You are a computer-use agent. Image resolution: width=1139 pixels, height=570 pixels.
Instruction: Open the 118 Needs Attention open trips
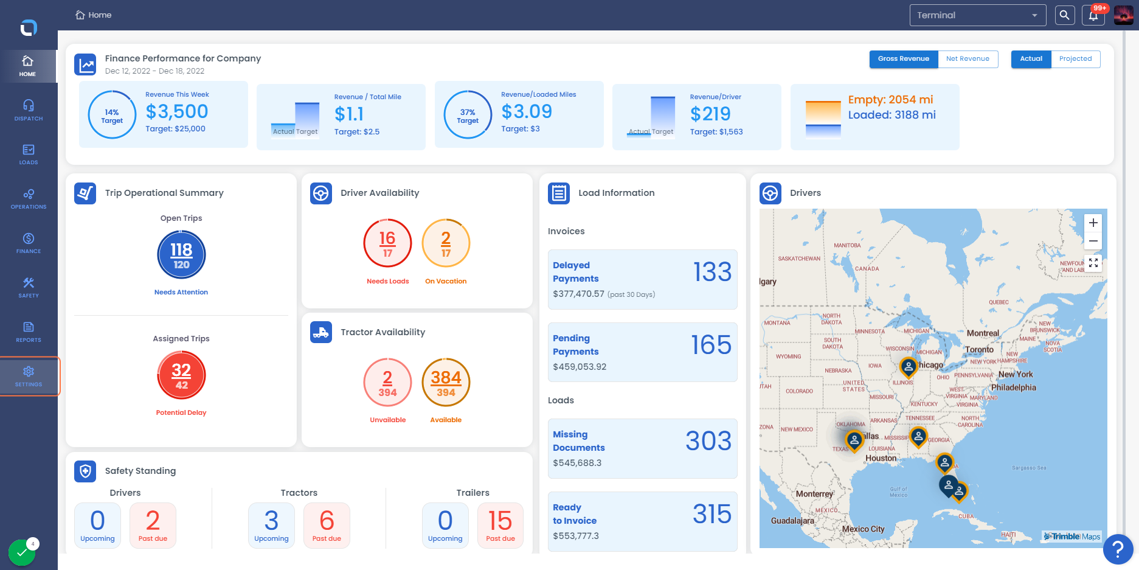tap(181, 255)
